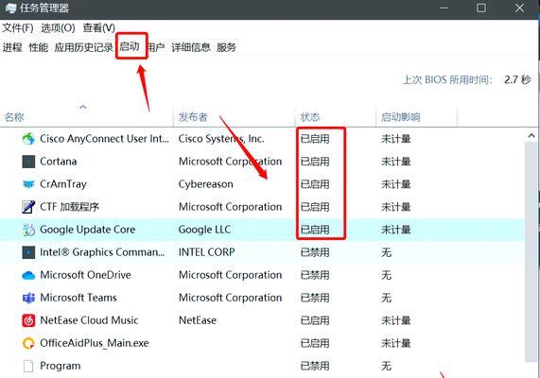This screenshot has height=378, width=540.
Task: Select the Cisco AnyConnect User Int... name
Action: pos(104,139)
